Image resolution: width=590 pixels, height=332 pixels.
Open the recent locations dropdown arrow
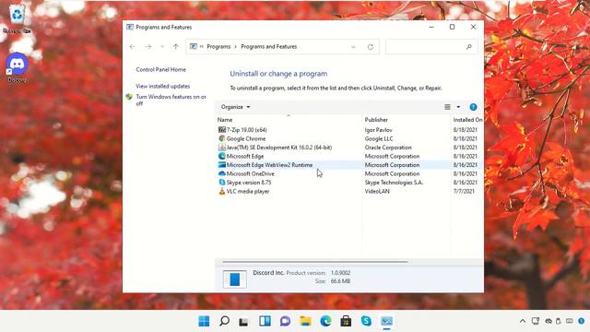pyautogui.click(x=162, y=47)
